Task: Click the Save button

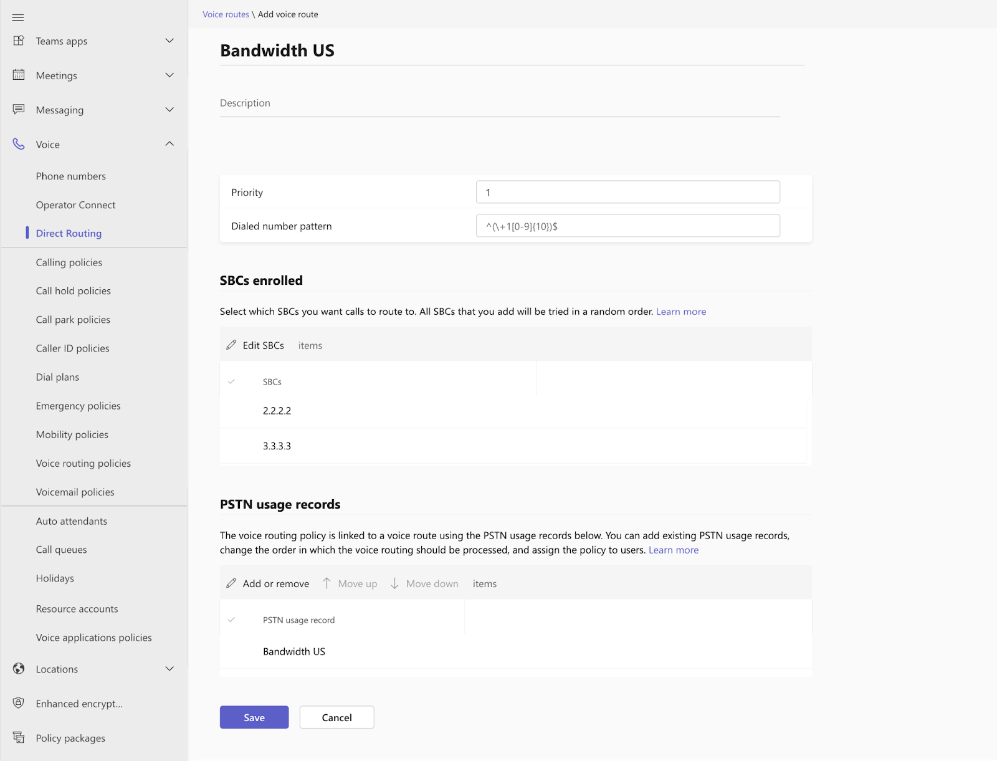Action: coord(254,717)
